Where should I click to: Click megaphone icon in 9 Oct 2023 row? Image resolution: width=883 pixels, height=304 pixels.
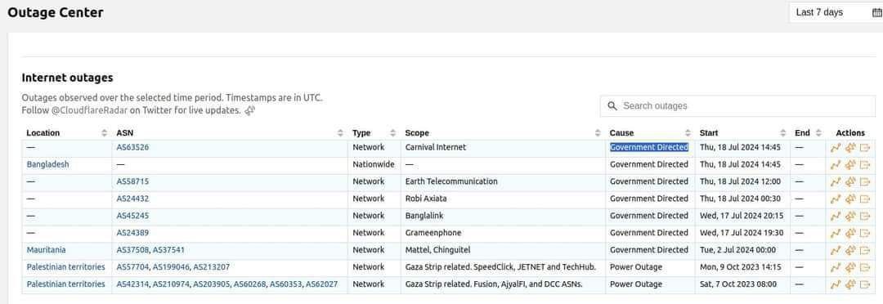pyautogui.click(x=850, y=267)
